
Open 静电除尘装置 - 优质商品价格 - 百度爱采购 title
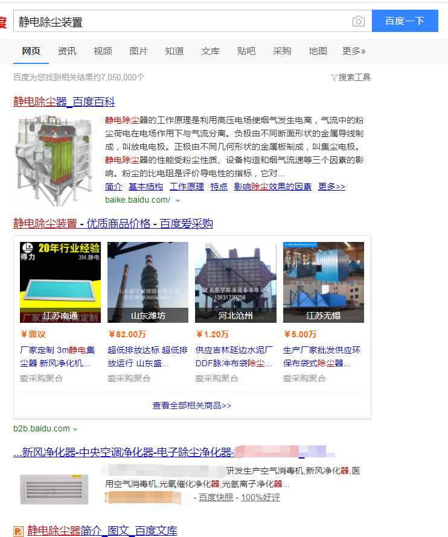[x=113, y=224]
